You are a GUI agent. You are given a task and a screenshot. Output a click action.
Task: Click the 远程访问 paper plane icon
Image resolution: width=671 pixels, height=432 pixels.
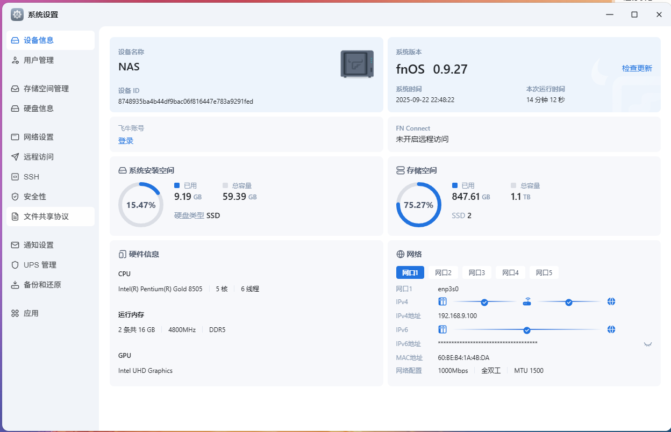15,157
